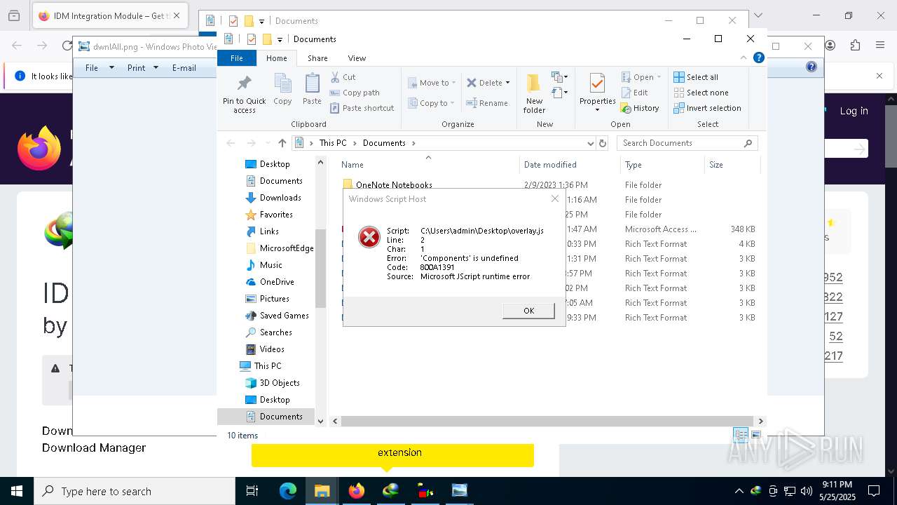Click the Up one level arrow

(x=282, y=143)
